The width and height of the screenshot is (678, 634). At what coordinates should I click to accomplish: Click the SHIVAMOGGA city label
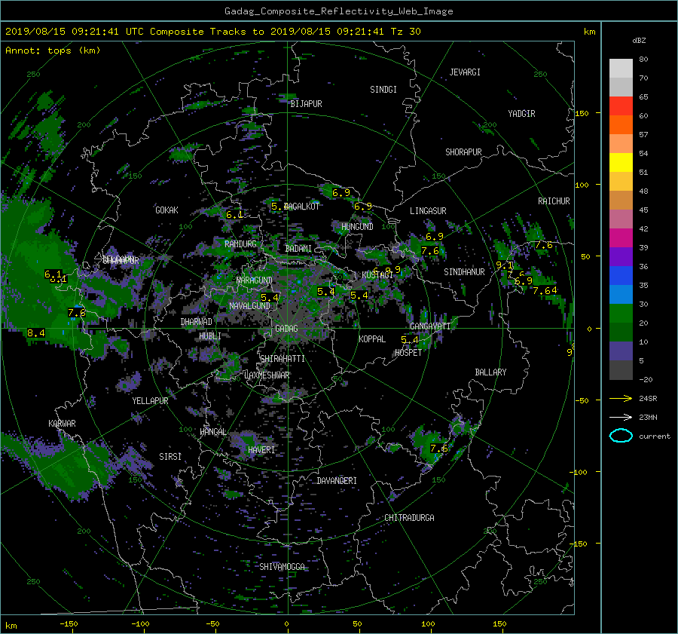pyautogui.click(x=282, y=567)
